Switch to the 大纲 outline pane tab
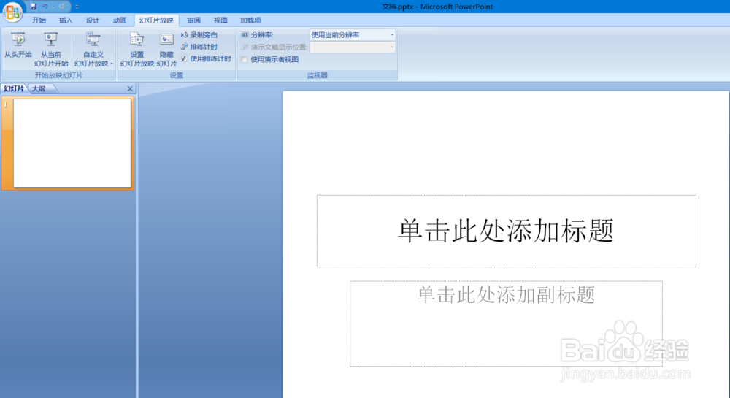Viewport: 730px width, 398px height. point(39,88)
